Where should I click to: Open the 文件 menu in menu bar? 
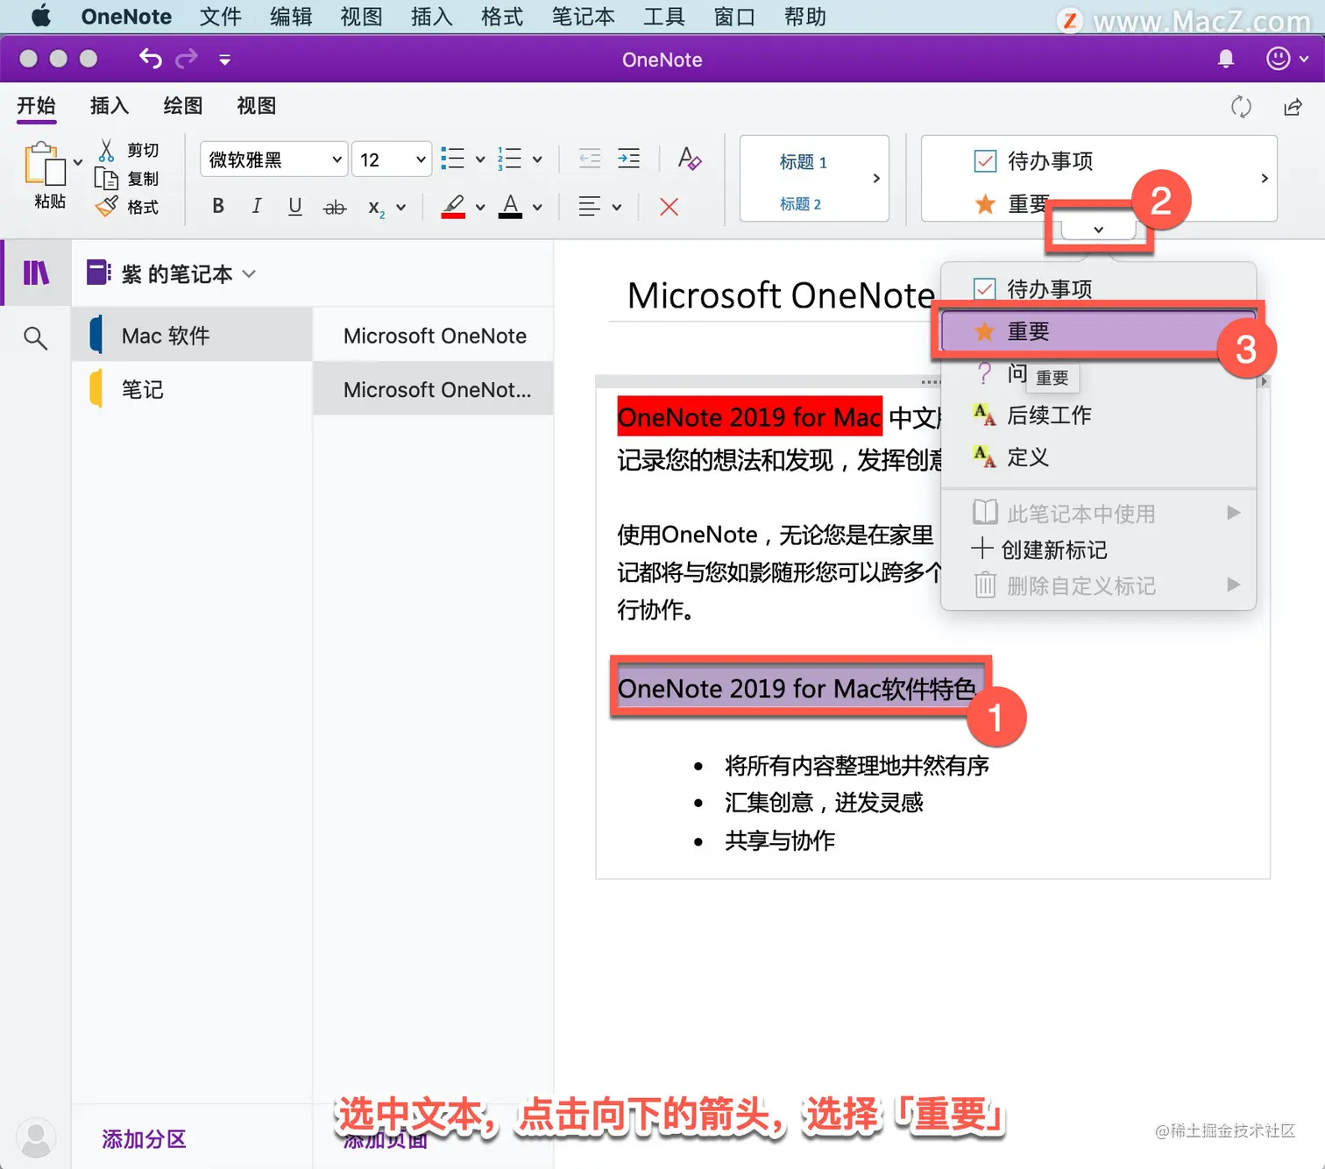[220, 17]
